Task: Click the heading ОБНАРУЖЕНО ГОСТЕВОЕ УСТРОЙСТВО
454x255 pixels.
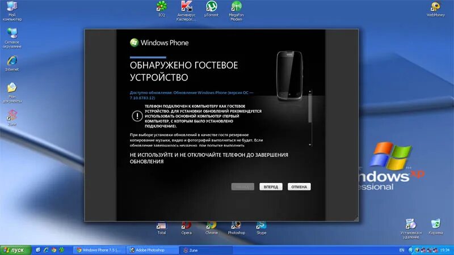Action: [x=184, y=71]
